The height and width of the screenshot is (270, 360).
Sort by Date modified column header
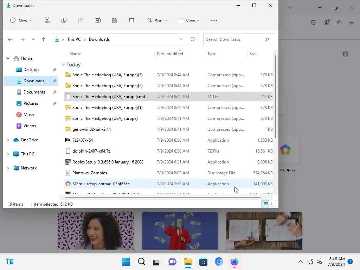[x=170, y=54]
